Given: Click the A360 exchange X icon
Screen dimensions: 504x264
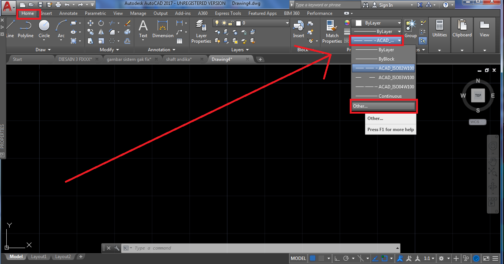Looking at the screenshot, I should click(x=420, y=5).
